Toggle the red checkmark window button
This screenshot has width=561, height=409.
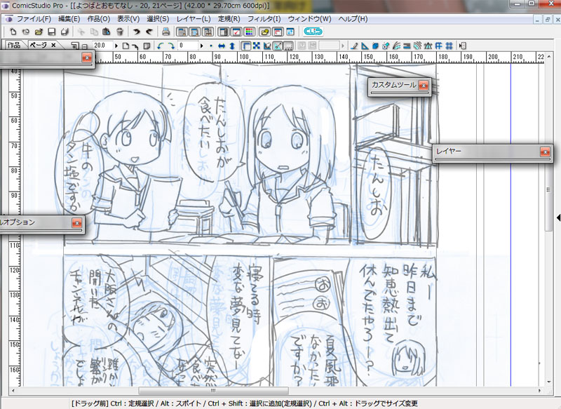tap(236, 32)
